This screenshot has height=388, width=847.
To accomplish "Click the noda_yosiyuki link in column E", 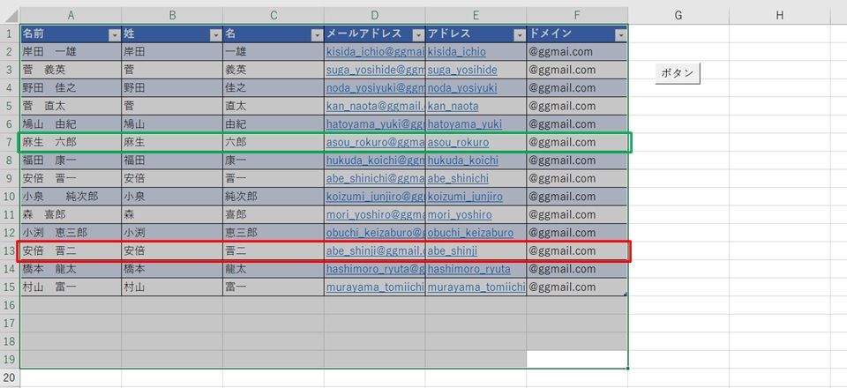I will coord(462,88).
